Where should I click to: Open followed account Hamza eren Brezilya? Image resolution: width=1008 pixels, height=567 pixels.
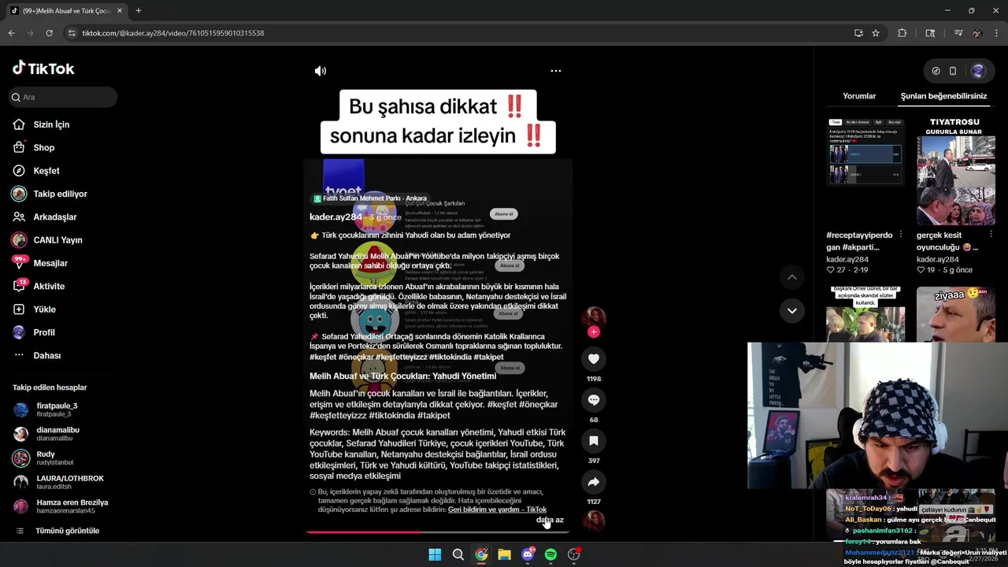click(72, 506)
